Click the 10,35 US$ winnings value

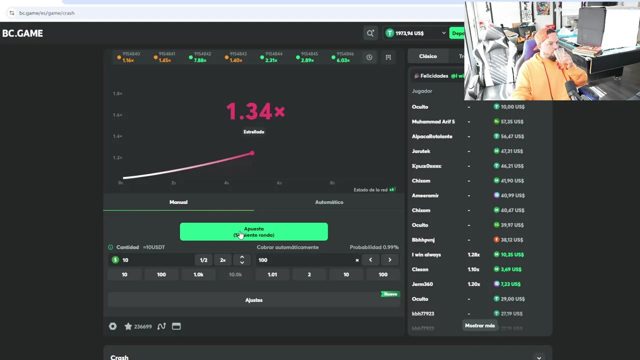[513, 254]
